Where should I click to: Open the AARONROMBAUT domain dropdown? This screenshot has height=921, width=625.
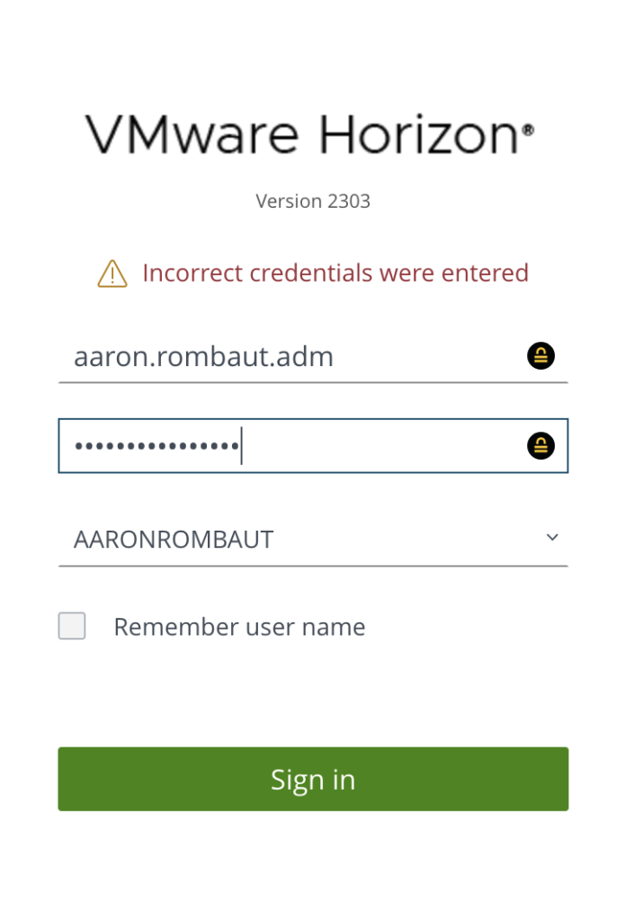click(x=313, y=540)
